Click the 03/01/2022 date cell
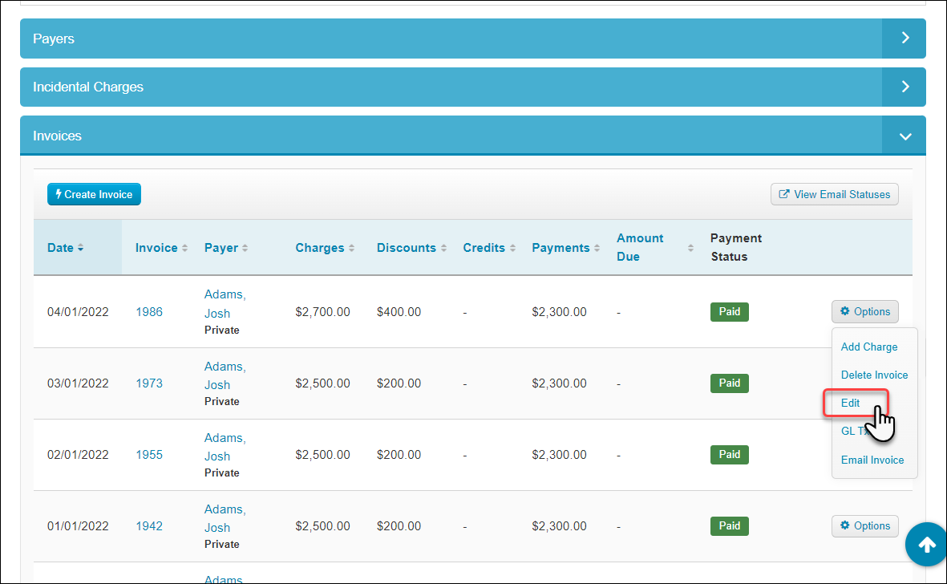This screenshot has height=584, width=947. [78, 383]
